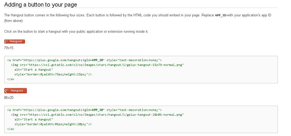The height and width of the screenshot is (136, 291).
Task: Click the closing </a> tag in the second code block
Action: [x=11, y=129]
